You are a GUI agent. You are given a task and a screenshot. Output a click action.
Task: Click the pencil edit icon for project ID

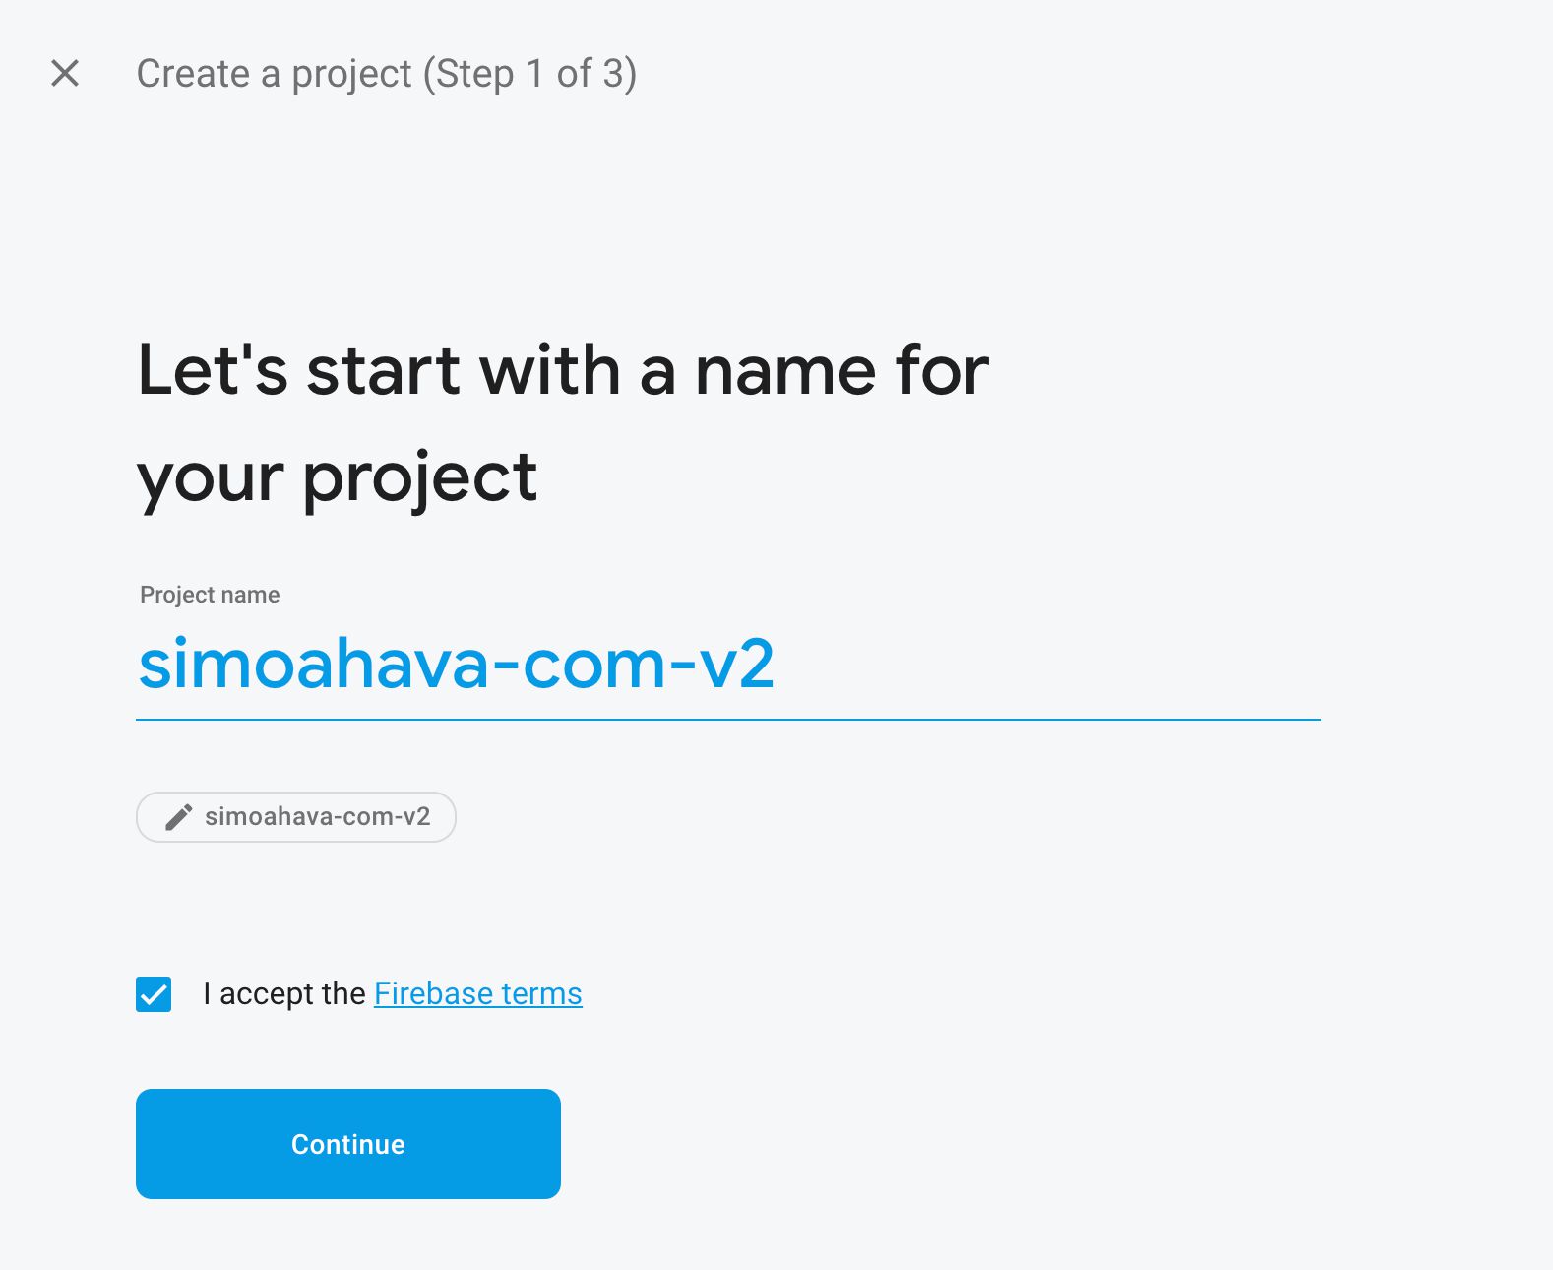point(178,817)
